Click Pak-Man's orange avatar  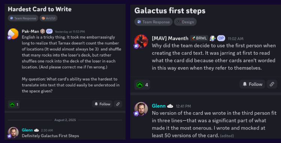(x=13, y=34)
